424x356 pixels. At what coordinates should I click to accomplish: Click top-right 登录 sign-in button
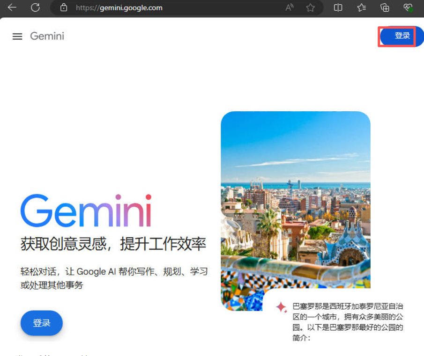pos(402,36)
